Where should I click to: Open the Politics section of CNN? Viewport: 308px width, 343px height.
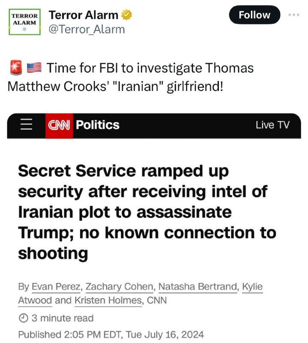pyautogui.click(x=98, y=125)
